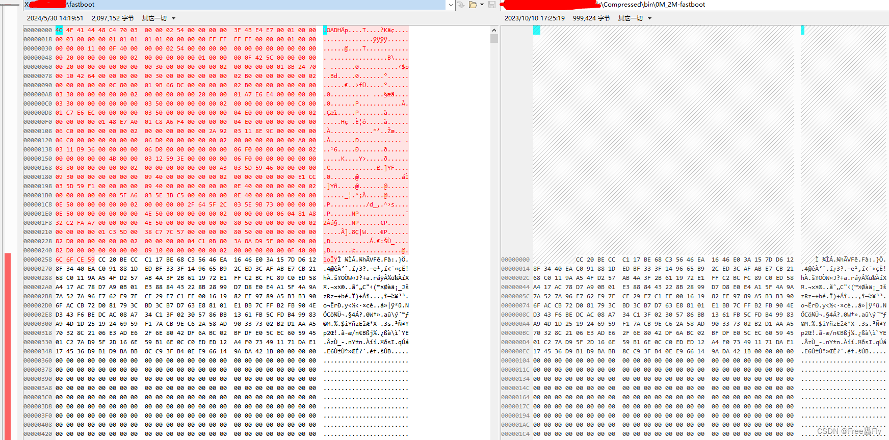This screenshot has width=889, height=440.
Task: Click the right path field ending in 0M_2M-fastboot
Action: 694,5
